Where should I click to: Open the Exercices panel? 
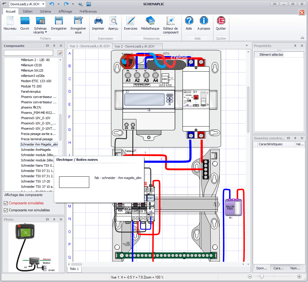[x=130, y=25]
